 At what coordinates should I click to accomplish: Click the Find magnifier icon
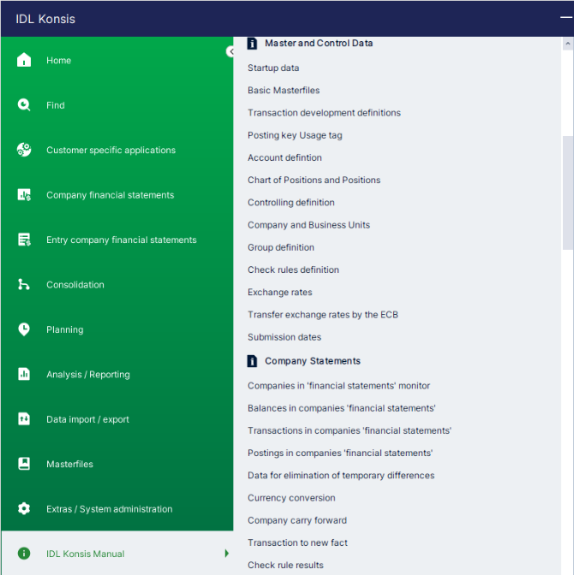click(24, 105)
